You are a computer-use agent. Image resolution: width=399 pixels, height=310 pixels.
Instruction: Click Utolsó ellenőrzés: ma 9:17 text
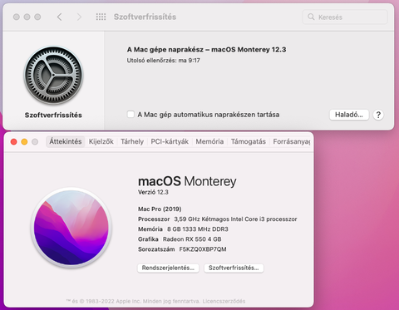coord(164,61)
